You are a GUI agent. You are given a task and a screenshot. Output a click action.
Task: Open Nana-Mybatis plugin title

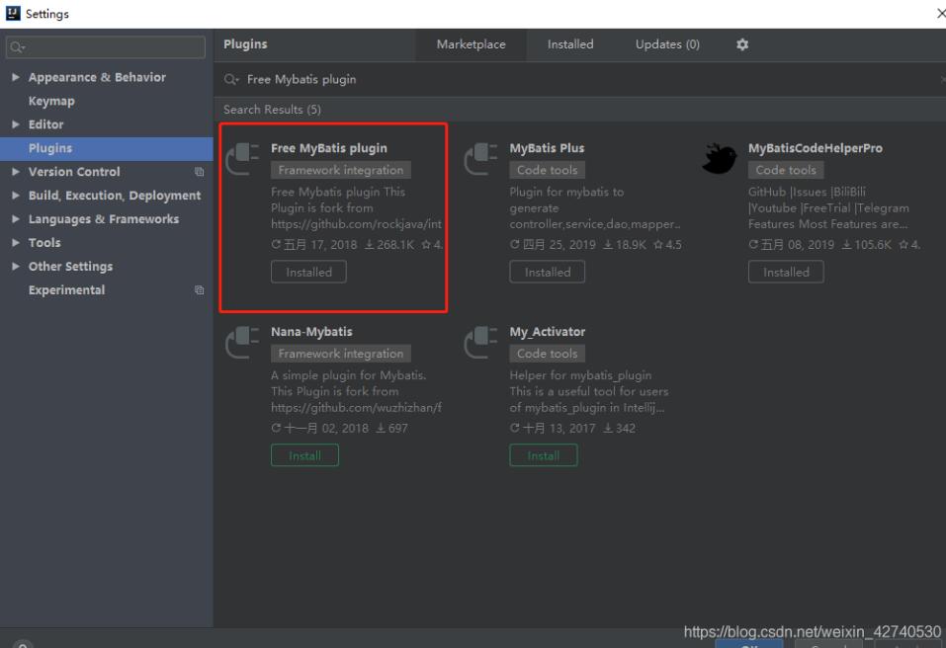coord(311,332)
